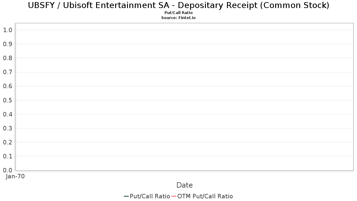Click the Date axis title

coord(184,185)
